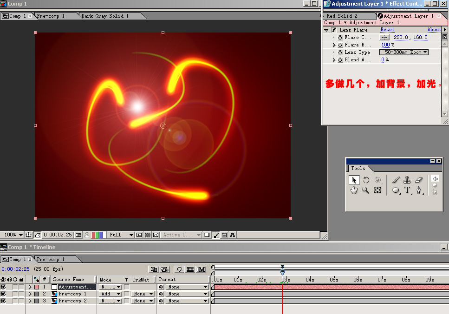Screen dimensions: 449x314
Task: Expand the Adjustment layer row in the Timeline
Action: coord(30,287)
